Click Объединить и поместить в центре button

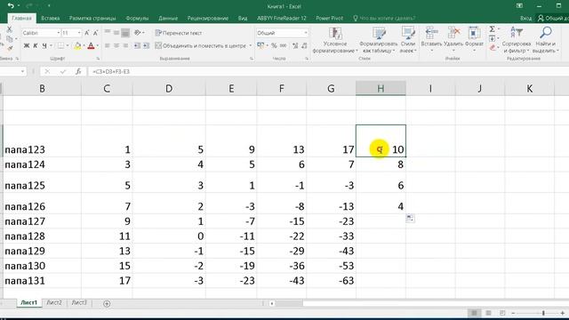[201, 45]
